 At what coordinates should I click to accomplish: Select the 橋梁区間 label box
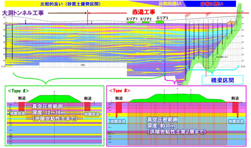(x=222, y=79)
